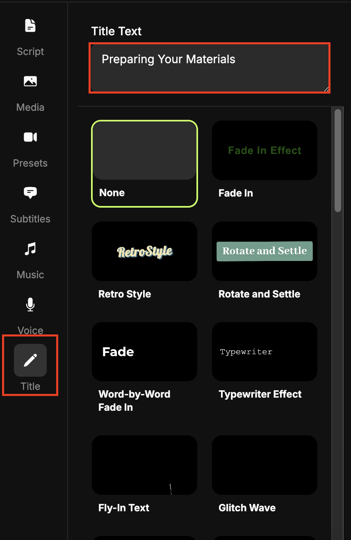Click the Fade In style label
This screenshot has width=351, height=540.
236,193
